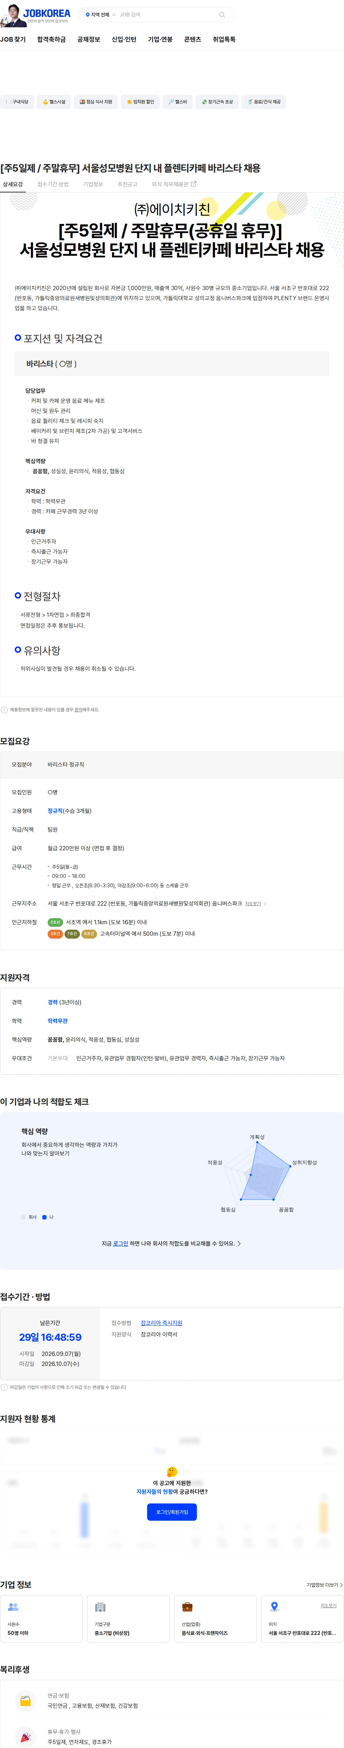
Task: Click the 기업구분 building icon
Action: pyautogui.click(x=100, y=1607)
